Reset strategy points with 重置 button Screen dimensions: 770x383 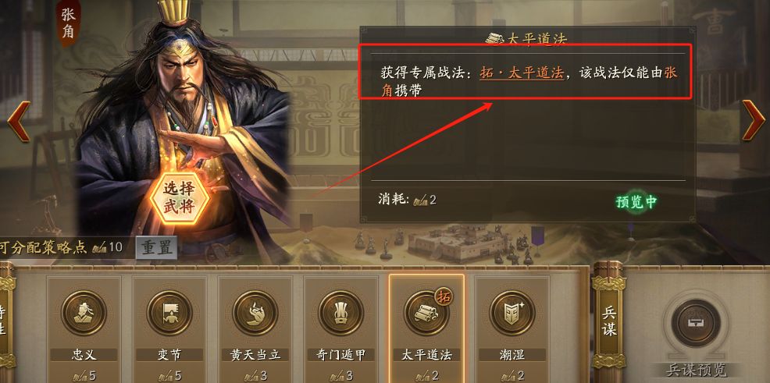tap(156, 247)
